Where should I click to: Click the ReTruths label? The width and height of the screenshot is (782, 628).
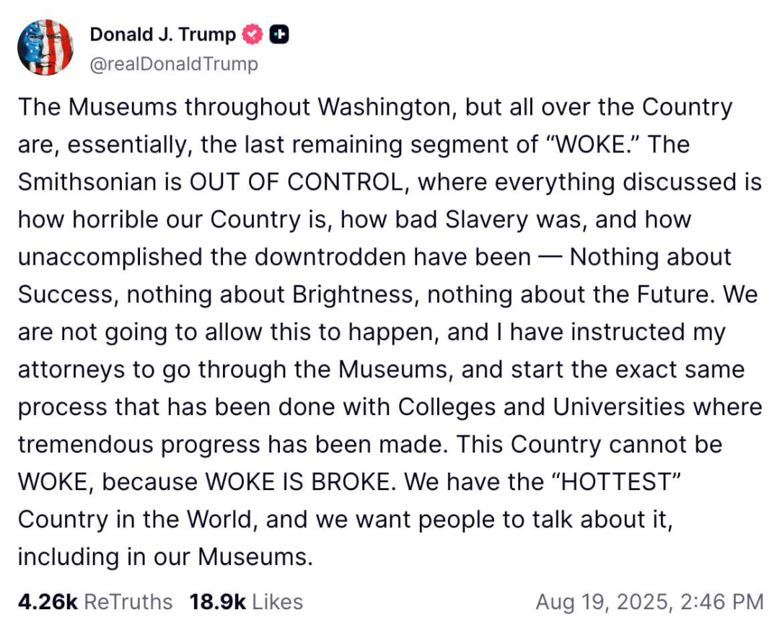coord(128,602)
